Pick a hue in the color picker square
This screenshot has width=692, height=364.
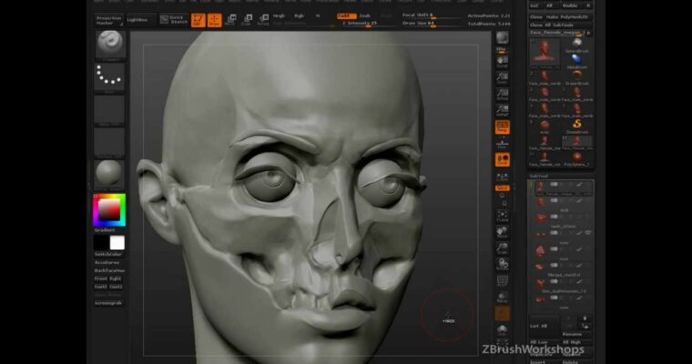[110, 210]
